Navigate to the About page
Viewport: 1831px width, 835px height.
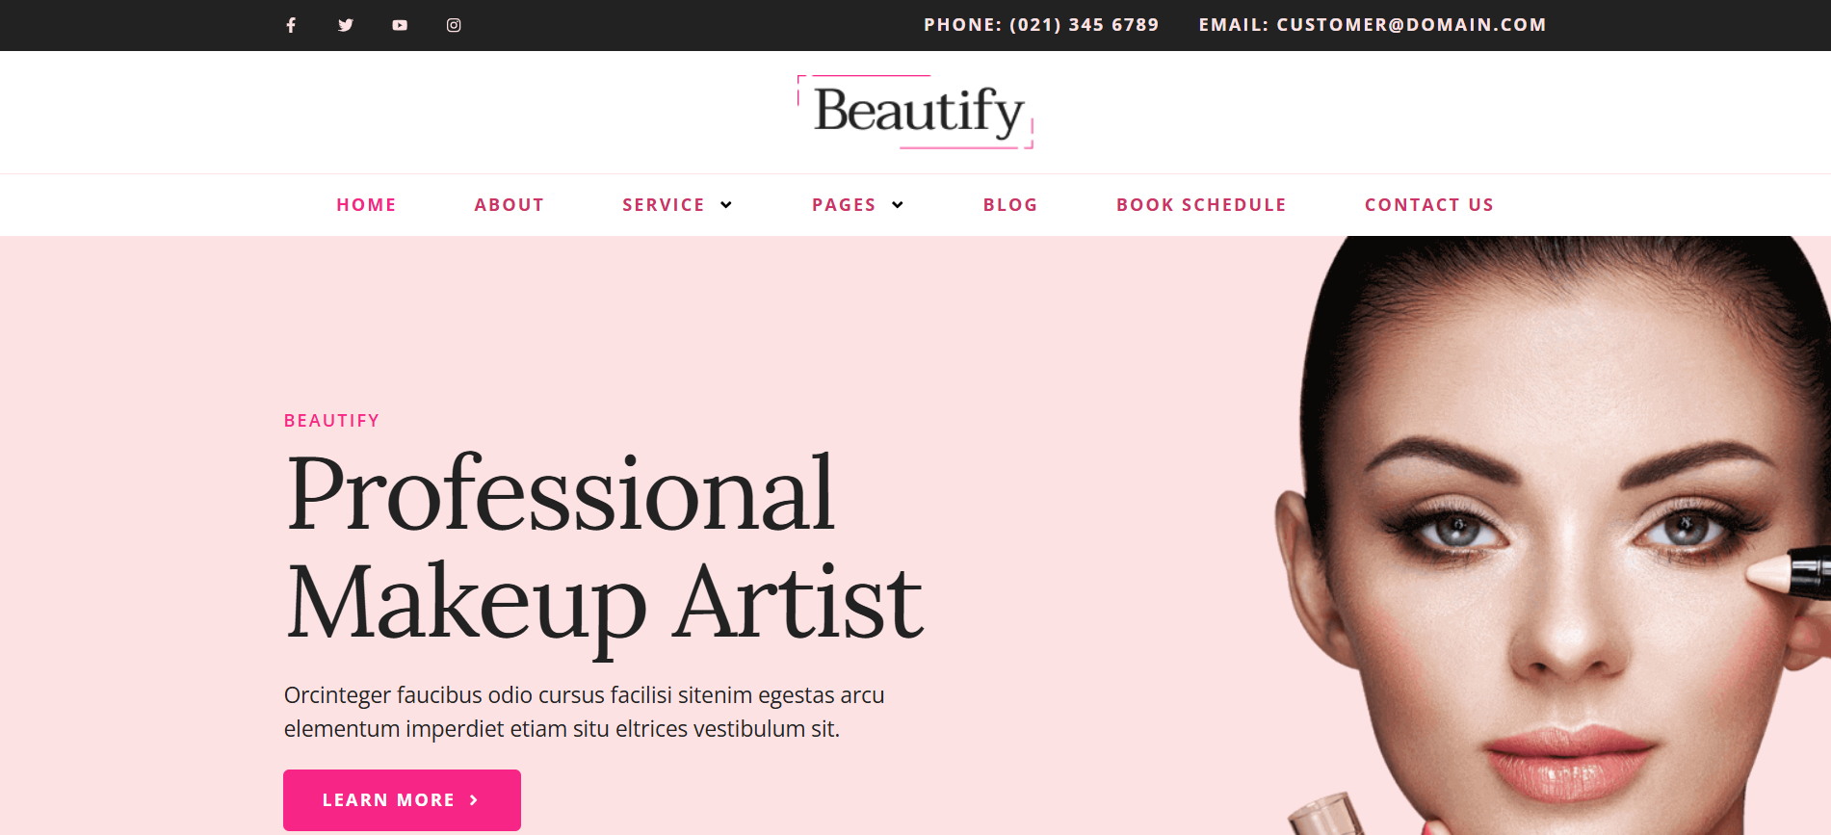pyautogui.click(x=509, y=205)
